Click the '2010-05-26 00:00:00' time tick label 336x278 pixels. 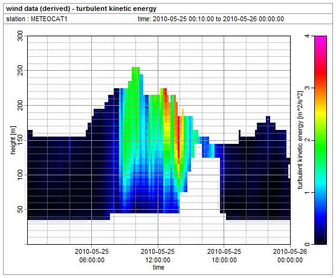click(x=290, y=256)
